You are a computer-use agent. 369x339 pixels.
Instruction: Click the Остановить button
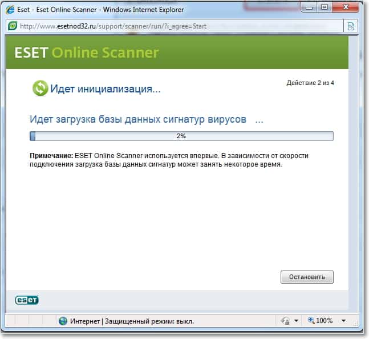pos(307,277)
